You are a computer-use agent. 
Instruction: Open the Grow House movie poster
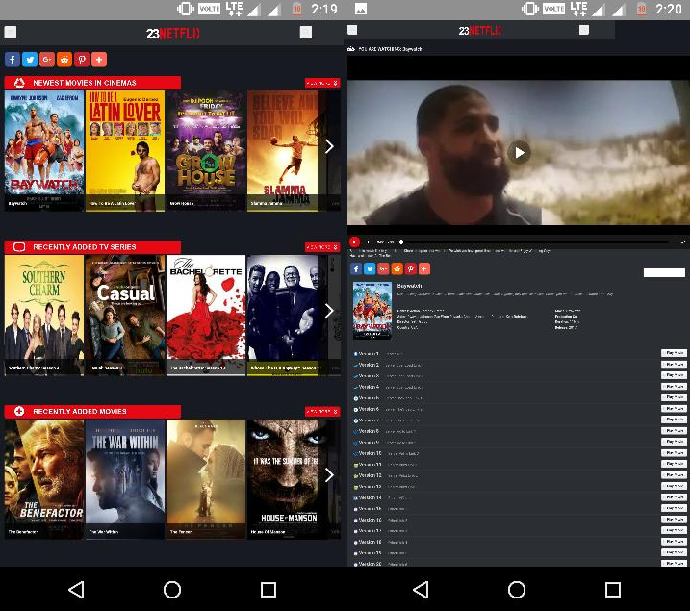tap(206, 151)
